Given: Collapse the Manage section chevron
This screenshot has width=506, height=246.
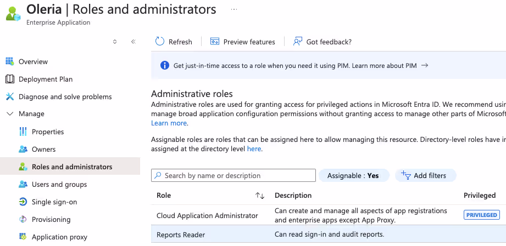Looking at the screenshot, I should (x=10, y=114).
